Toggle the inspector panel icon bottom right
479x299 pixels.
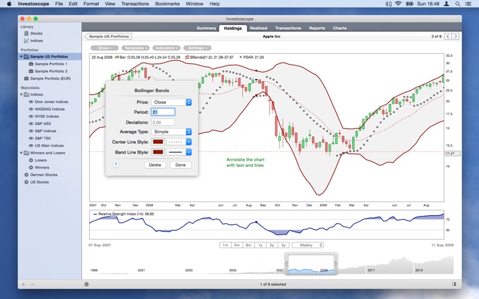point(454,284)
